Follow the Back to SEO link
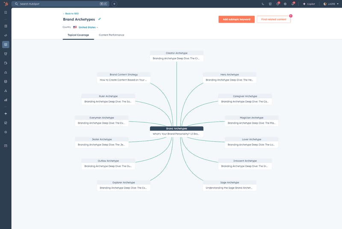This screenshot has width=342, height=229. pyautogui.click(x=71, y=14)
